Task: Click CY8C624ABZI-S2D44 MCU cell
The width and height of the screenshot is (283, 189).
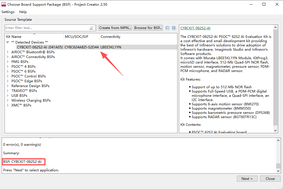Action: 82,47
